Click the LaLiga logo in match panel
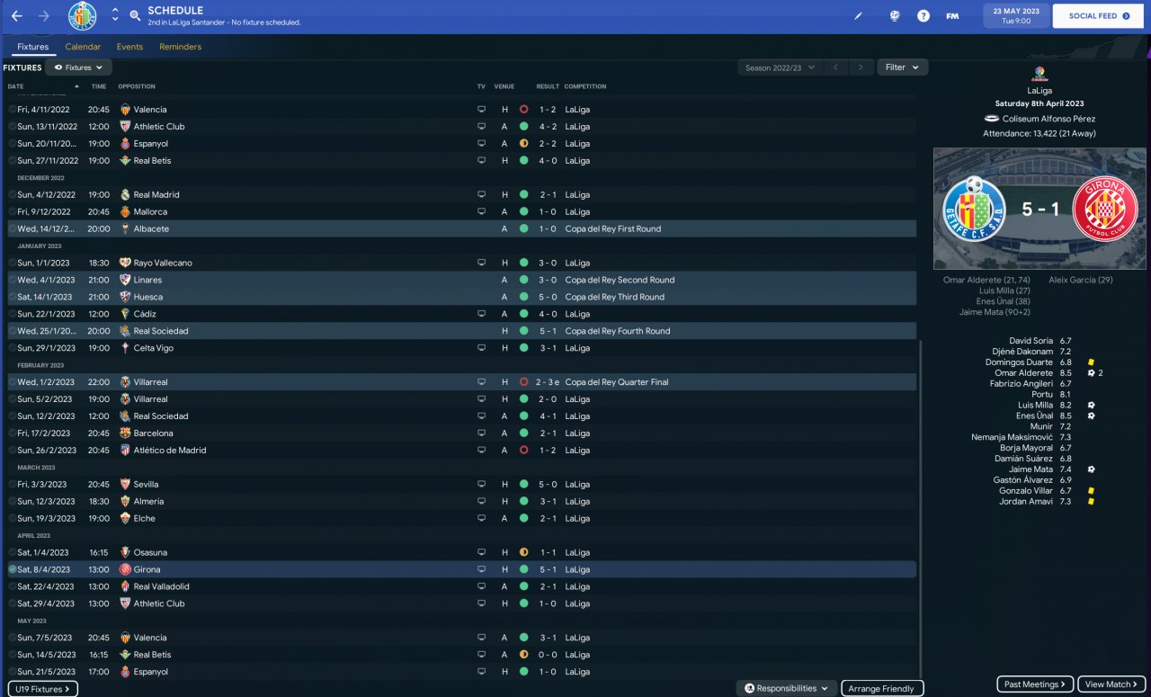 tap(1039, 75)
